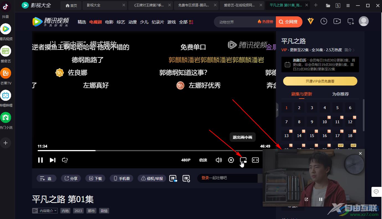Open the watch history clock icon

[324, 21]
